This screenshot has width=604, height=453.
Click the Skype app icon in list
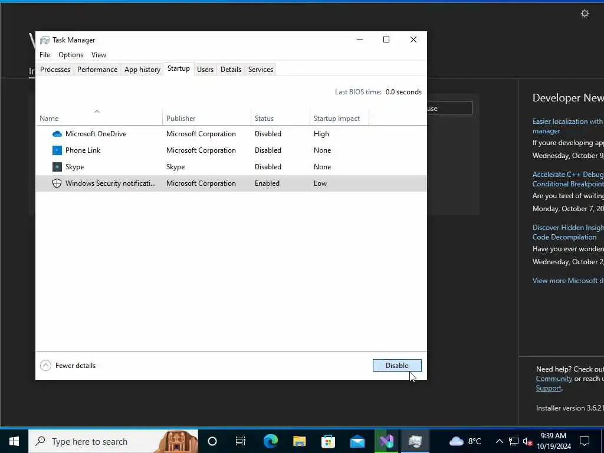(57, 167)
